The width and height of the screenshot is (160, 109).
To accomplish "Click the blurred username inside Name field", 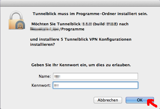I will [x=57, y=76].
